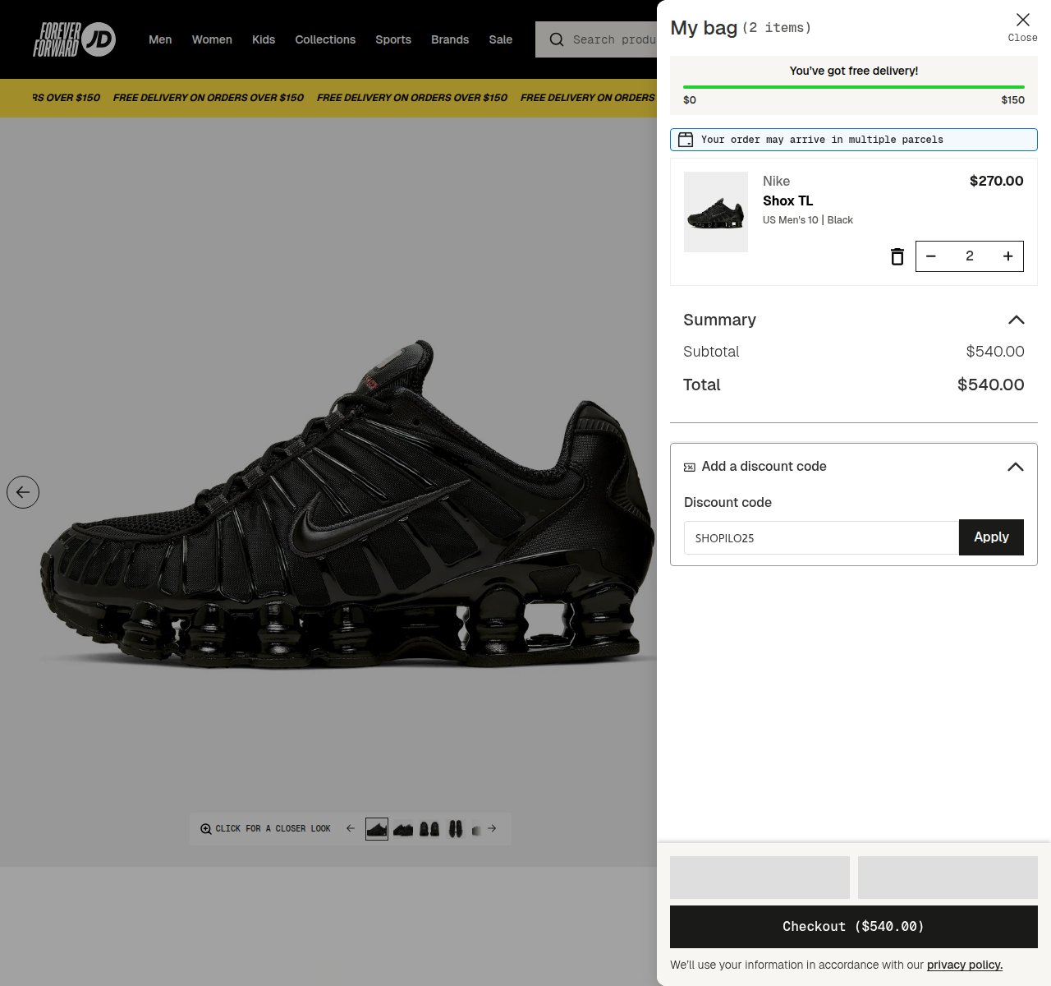1051x986 pixels.
Task: Open Shox TL product image in bag
Action: point(716,212)
